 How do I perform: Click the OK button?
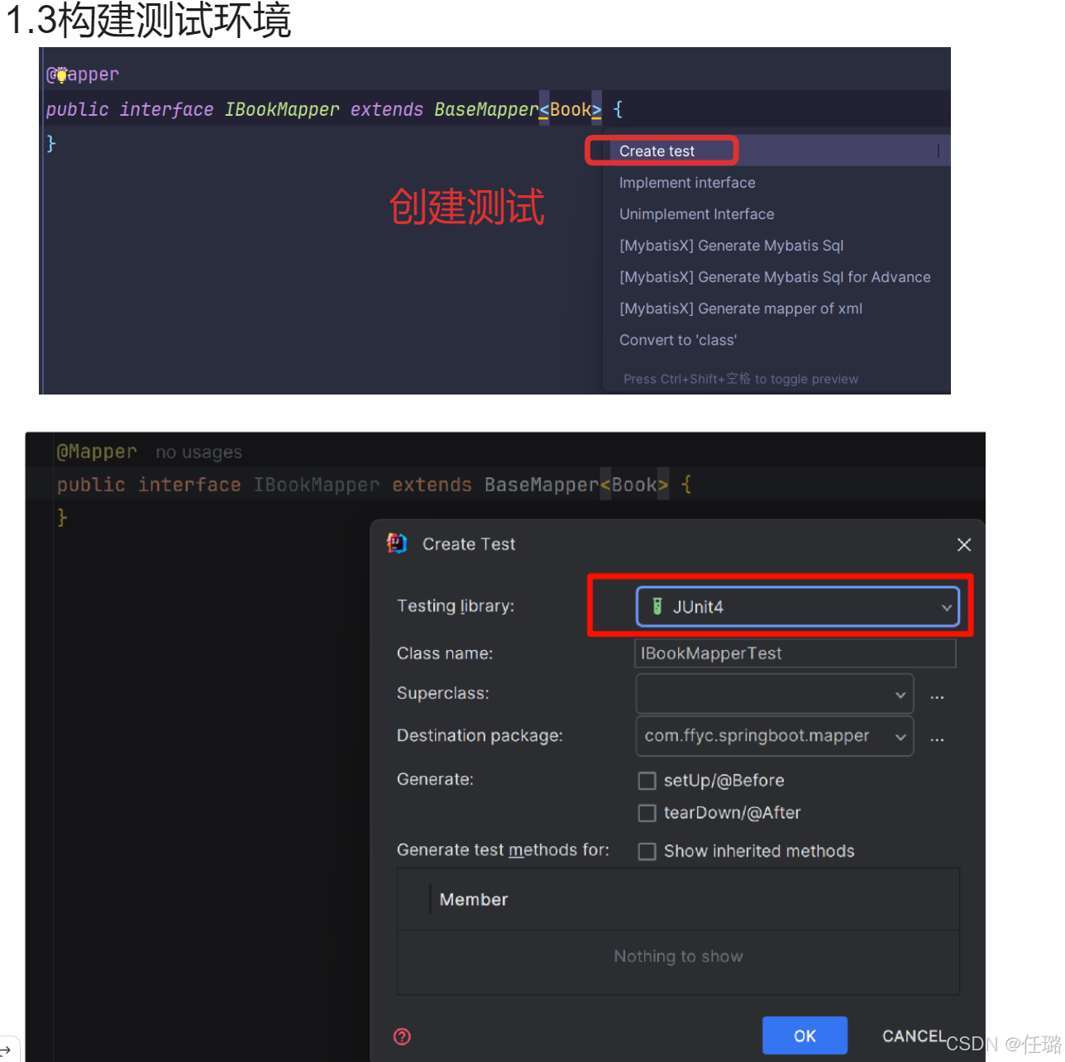point(805,1036)
